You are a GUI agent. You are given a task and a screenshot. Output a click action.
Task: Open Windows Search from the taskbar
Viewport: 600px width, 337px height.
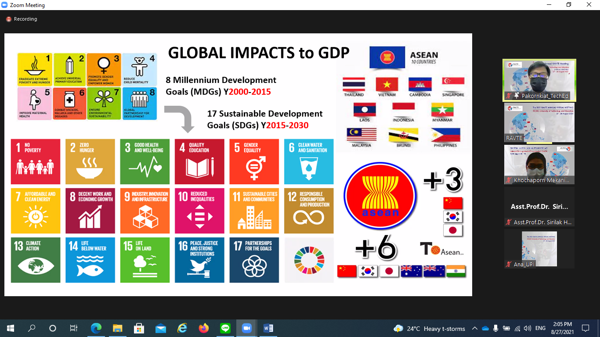tap(32, 328)
